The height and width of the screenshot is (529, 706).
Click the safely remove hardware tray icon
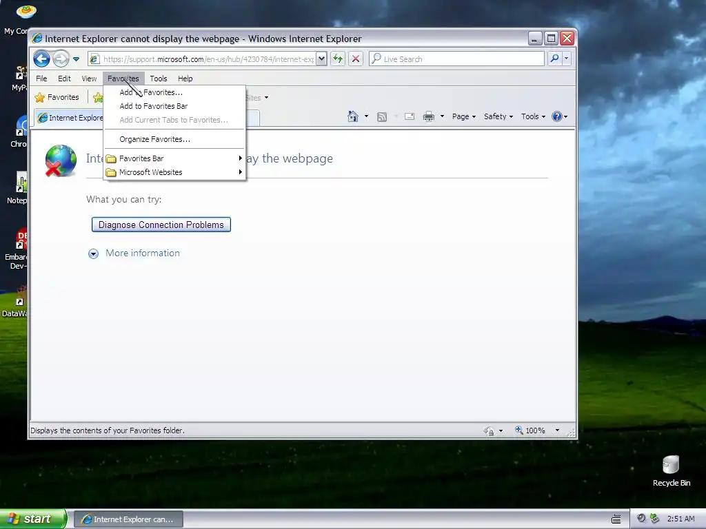[655, 518]
